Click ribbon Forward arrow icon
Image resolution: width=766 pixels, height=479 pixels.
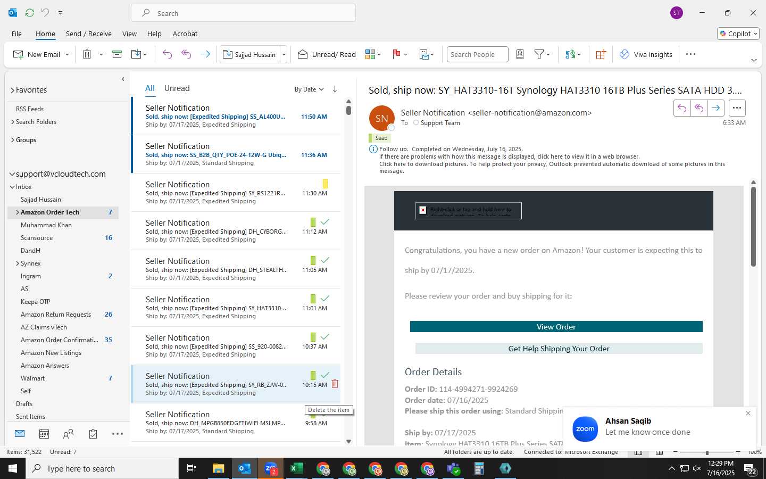tap(205, 54)
